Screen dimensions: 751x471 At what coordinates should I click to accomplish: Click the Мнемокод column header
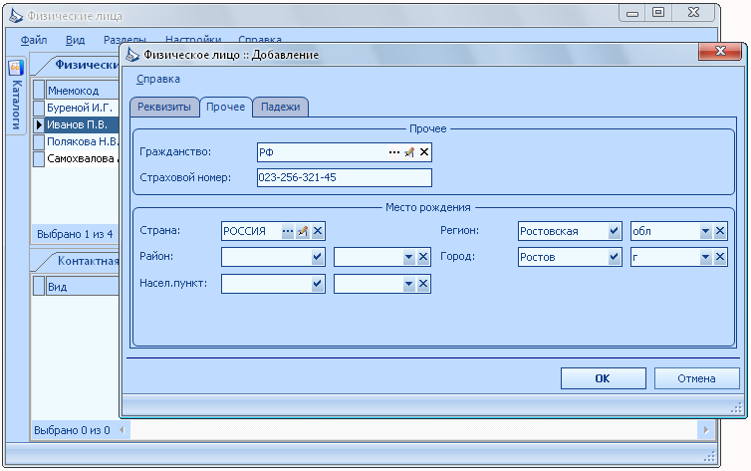83,91
